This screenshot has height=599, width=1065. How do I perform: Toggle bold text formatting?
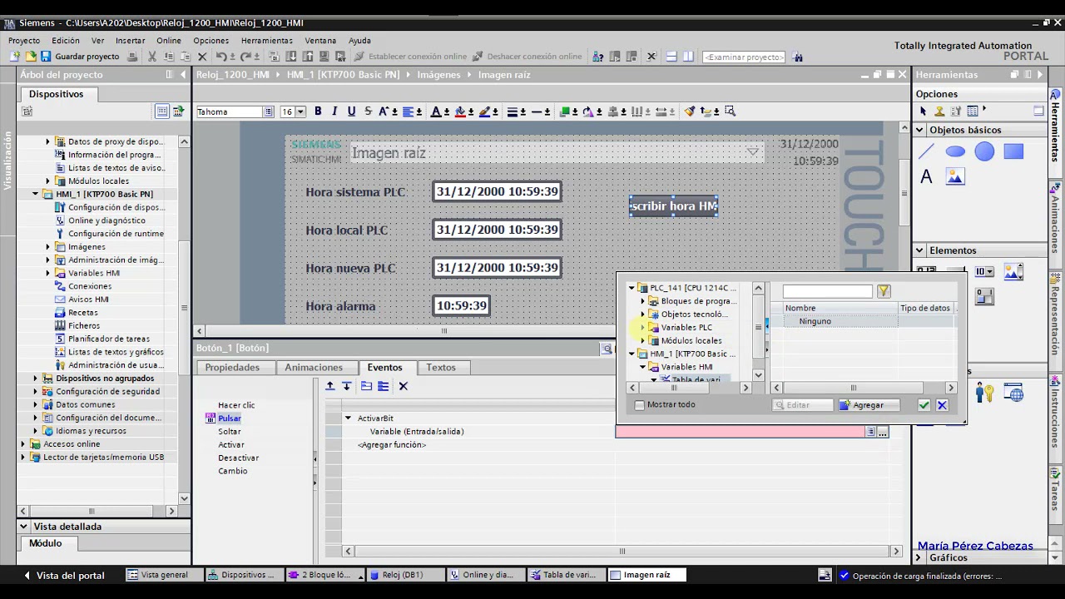tap(318, 111)
